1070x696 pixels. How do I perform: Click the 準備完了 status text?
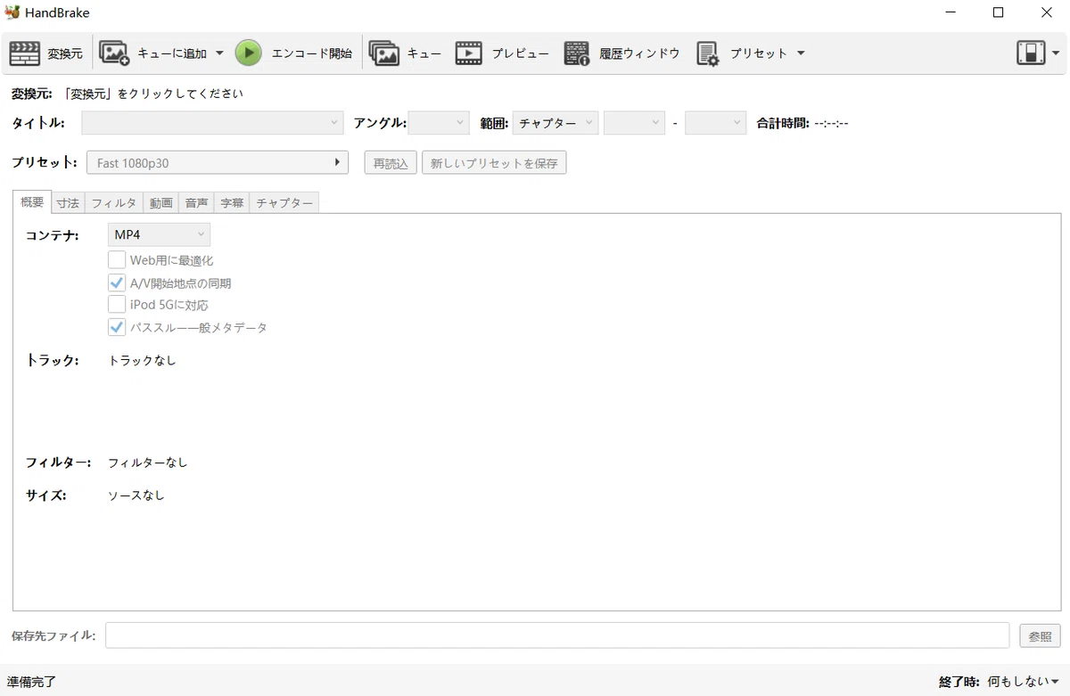point(32,682)
